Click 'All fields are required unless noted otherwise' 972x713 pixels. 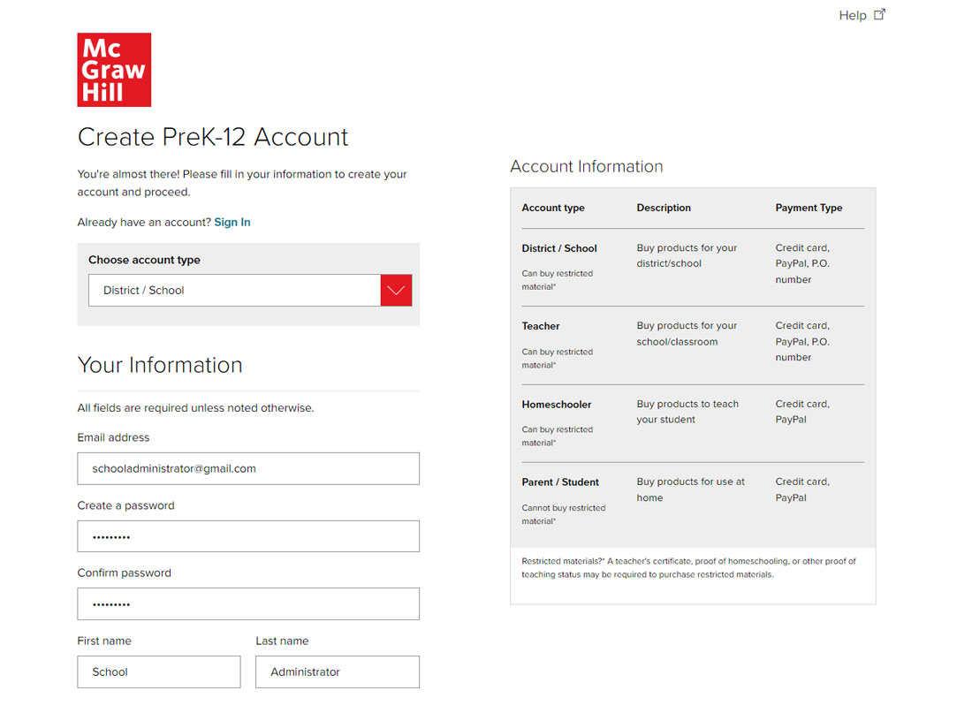click(x=195, y=408)
